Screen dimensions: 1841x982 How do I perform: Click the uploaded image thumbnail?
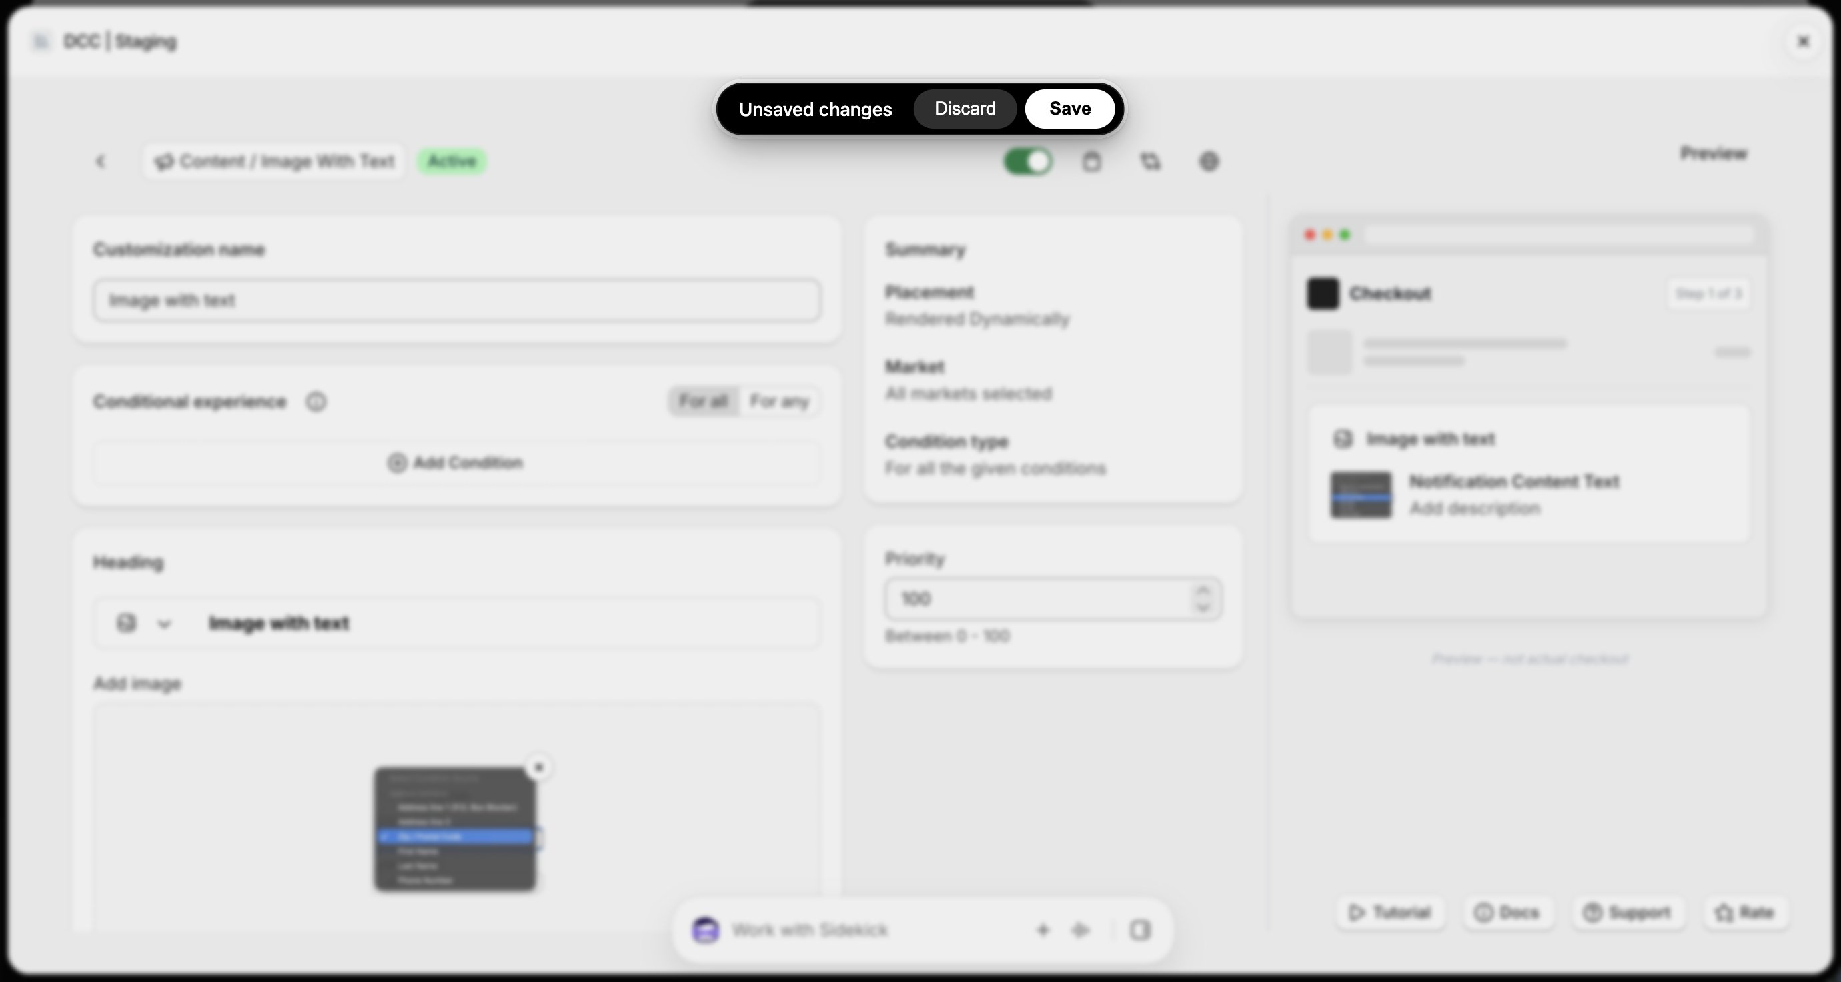tap(455, 829)
